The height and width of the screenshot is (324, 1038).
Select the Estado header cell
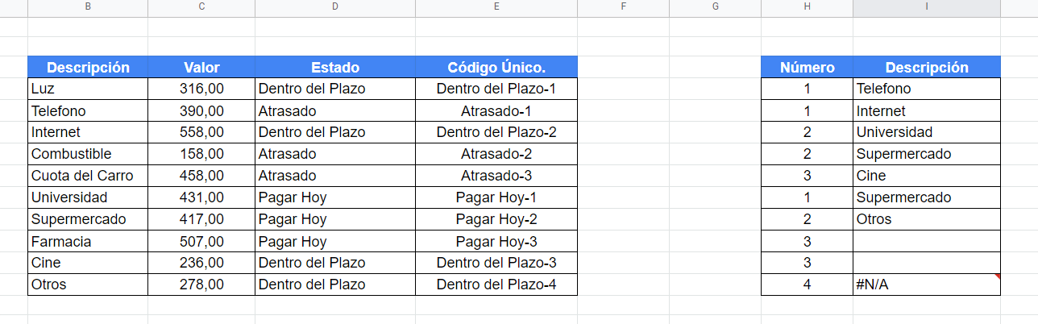pos(335,67)
